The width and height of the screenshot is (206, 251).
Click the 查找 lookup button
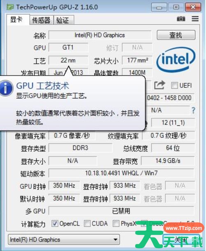(176, 35)
